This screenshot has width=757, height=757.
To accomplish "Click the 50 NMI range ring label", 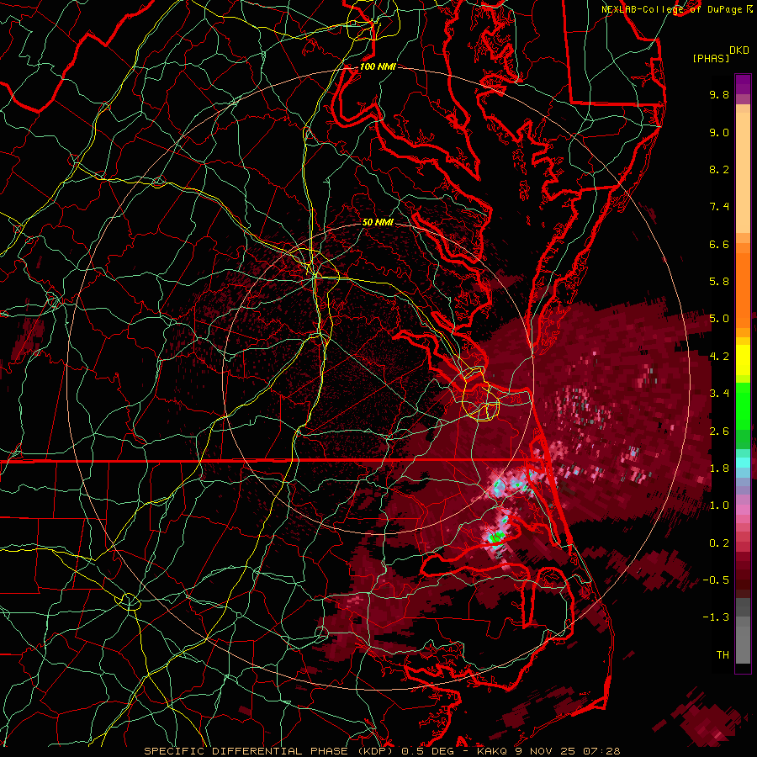I will [378, 222].
